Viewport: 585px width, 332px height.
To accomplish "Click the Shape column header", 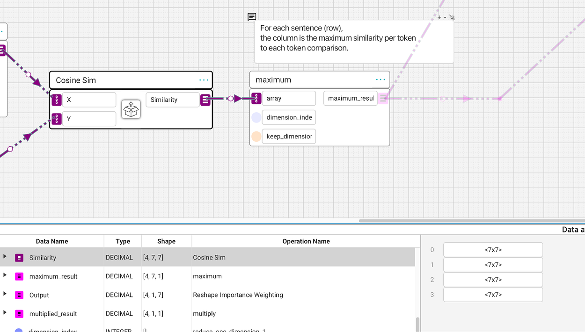I will [x=166, y=241].
